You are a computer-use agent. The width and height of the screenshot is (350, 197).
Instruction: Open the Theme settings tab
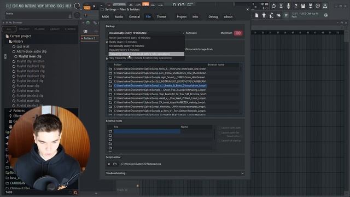tap(161, 17)
